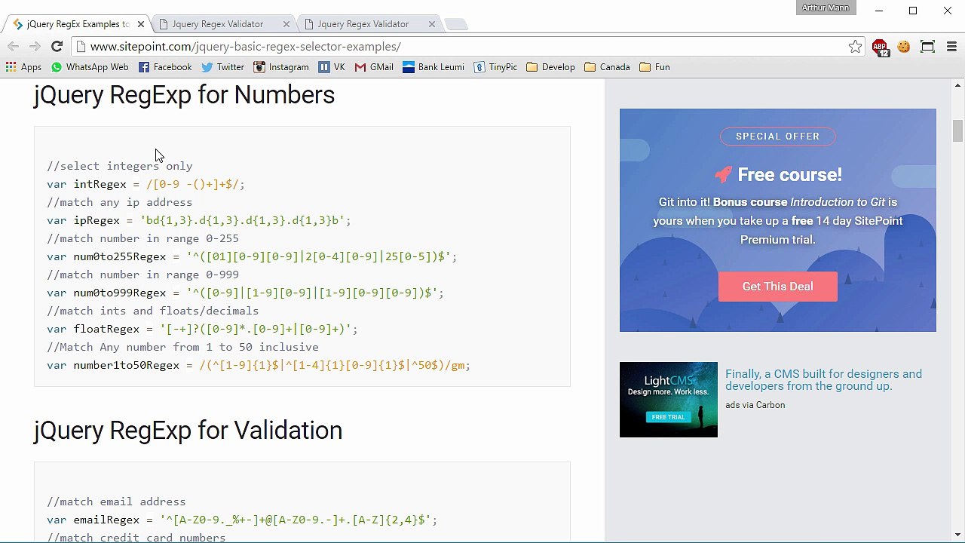
Task: Open the Adblock Plus extension icon
Action: click(x=880, y=48)
